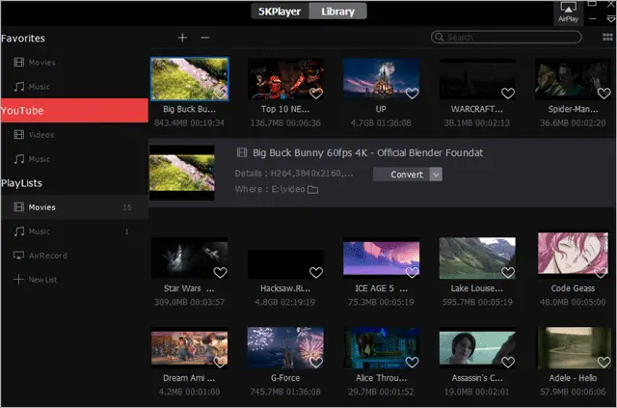617x408 pixels.
Task: Open Music under YouTube
Action: (x=74, y=159)
